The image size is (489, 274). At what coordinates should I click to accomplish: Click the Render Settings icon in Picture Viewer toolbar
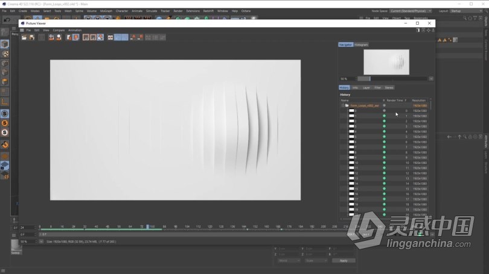(x=51, y=37)
